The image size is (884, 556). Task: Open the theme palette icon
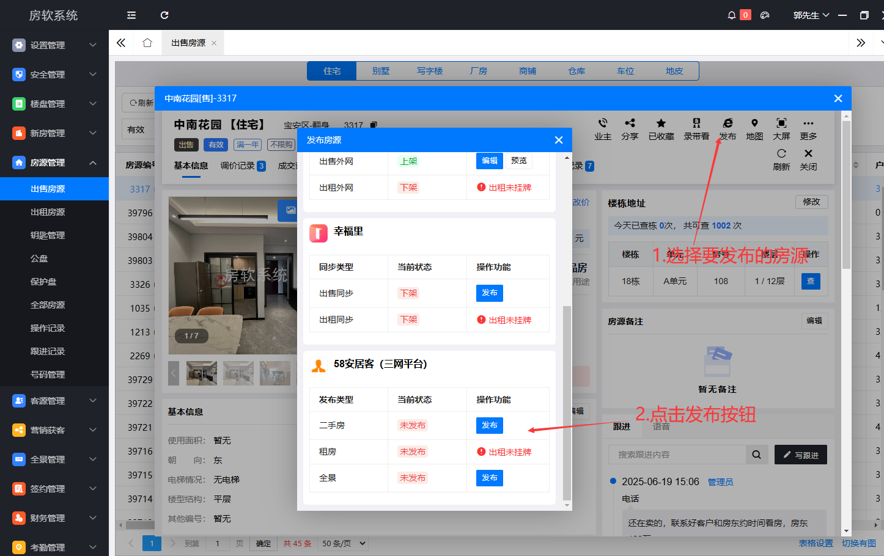[765, 15]
